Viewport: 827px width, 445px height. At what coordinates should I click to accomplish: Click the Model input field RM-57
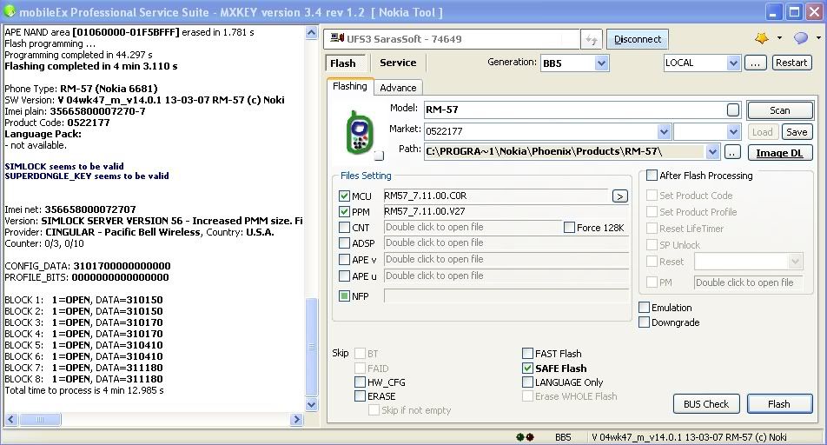click(573, 110)
